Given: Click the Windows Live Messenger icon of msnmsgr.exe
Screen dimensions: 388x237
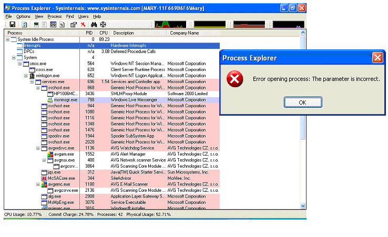Looking at the screenshot, I should [50, 100].
